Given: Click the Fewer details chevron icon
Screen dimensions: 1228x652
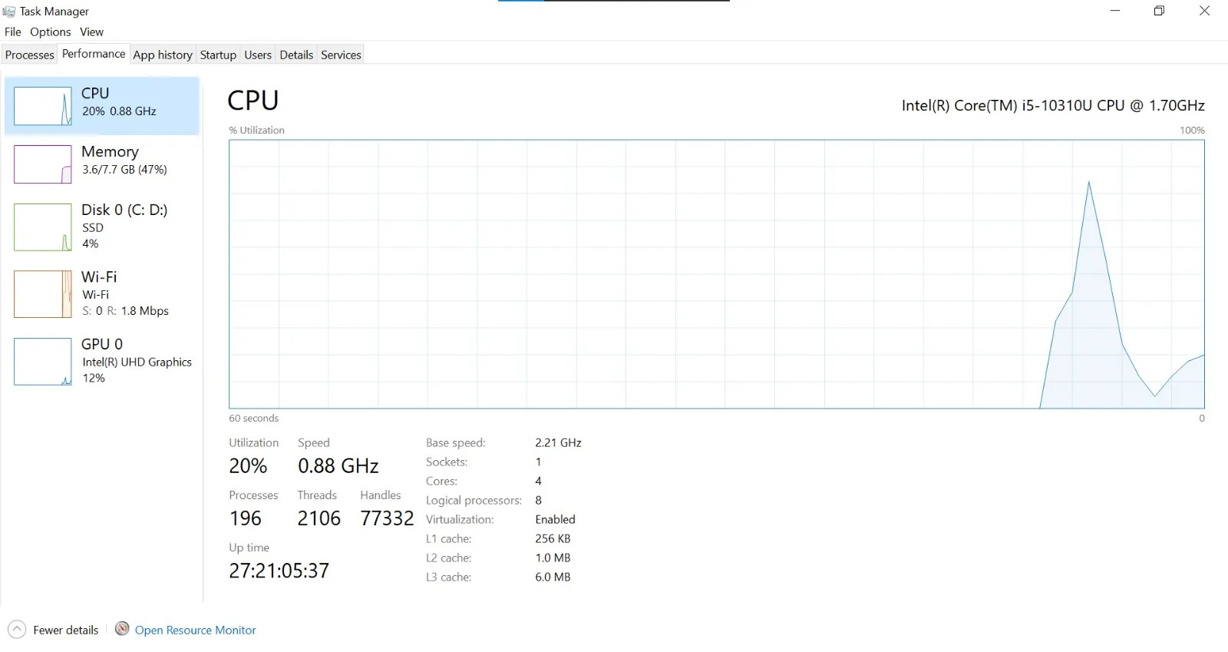Looking at the screenshot, I should point(17,630).
